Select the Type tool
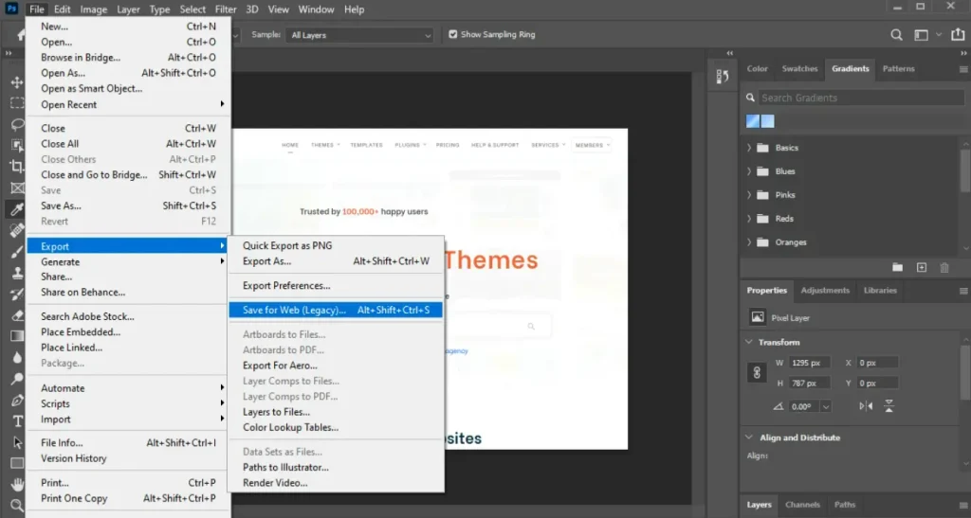 [17, 420]
